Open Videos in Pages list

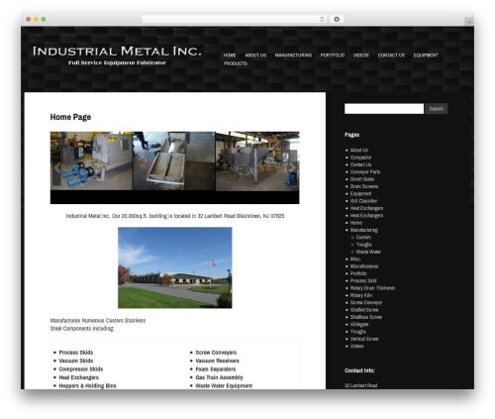pos(357,347)
